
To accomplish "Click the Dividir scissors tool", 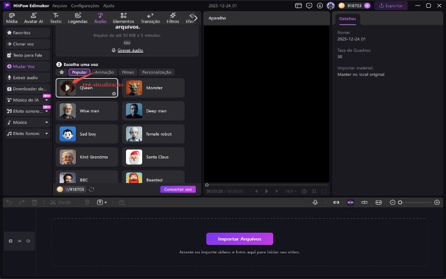I will pyautogui.click(x=61, y=203).
